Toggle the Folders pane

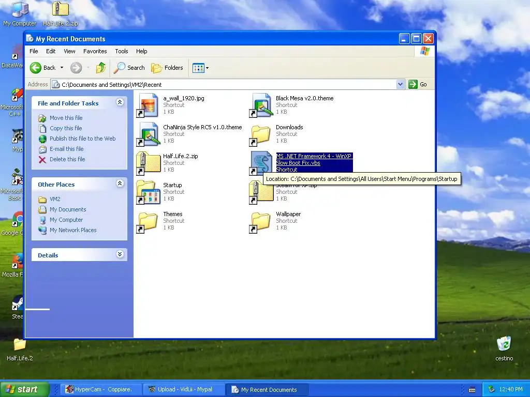(167, 68)
